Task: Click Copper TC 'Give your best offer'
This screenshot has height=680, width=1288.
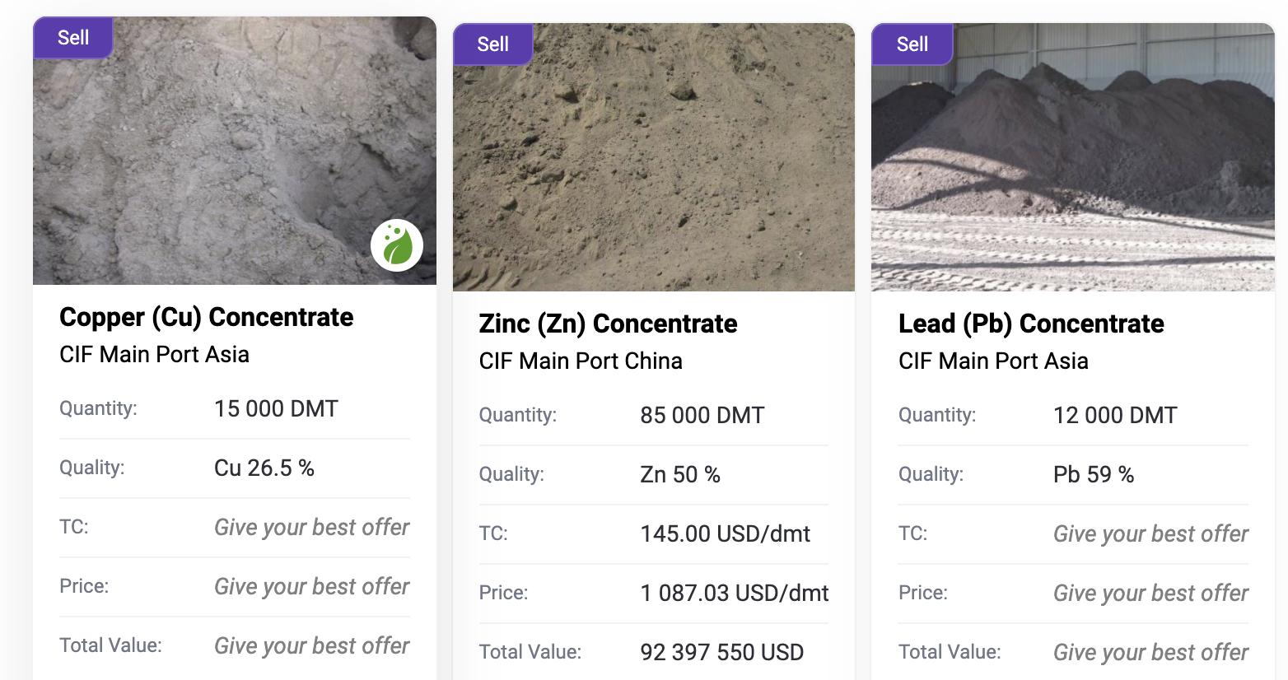Action: pos(311,527)
